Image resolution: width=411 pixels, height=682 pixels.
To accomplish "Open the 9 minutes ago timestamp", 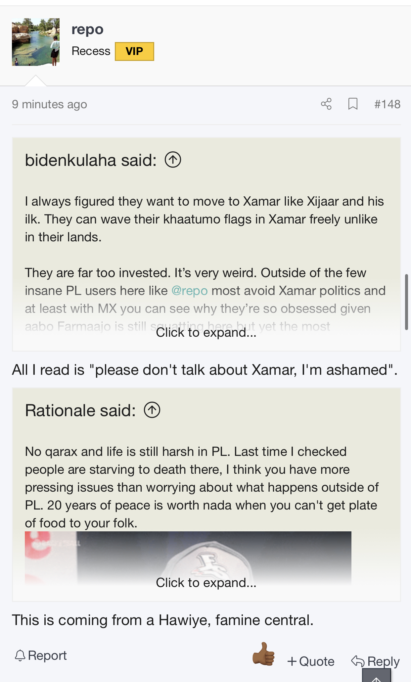I will pos(49,104).
